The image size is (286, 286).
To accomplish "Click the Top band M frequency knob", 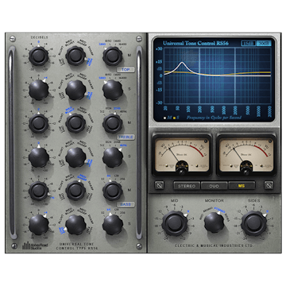I will point(113,56).
